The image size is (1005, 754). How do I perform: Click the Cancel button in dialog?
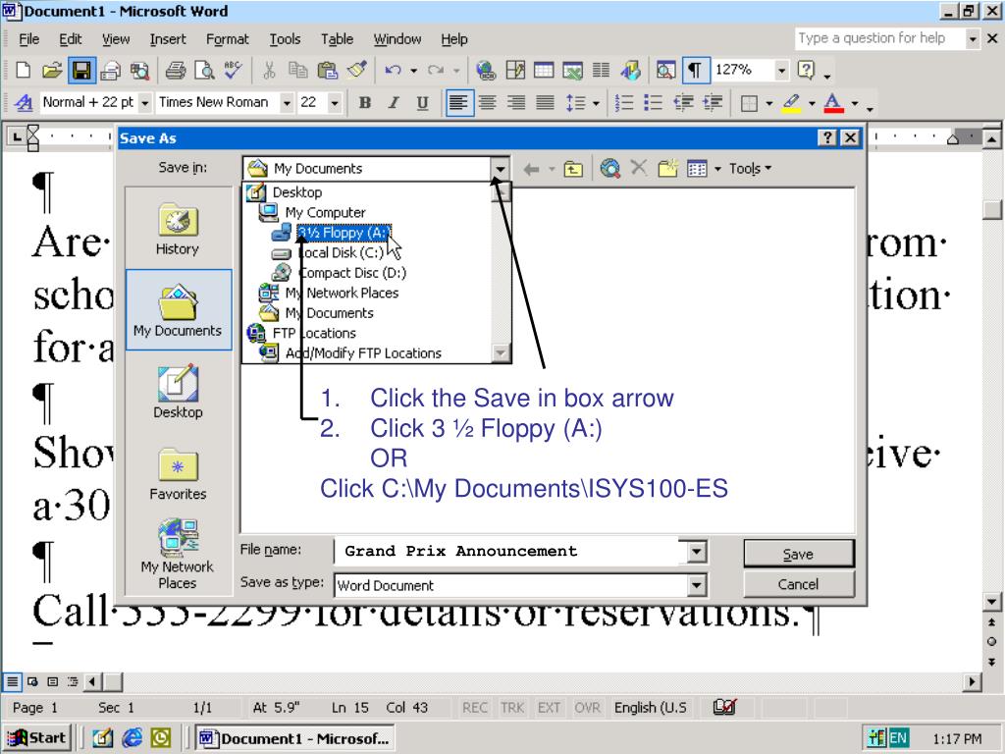799,584
